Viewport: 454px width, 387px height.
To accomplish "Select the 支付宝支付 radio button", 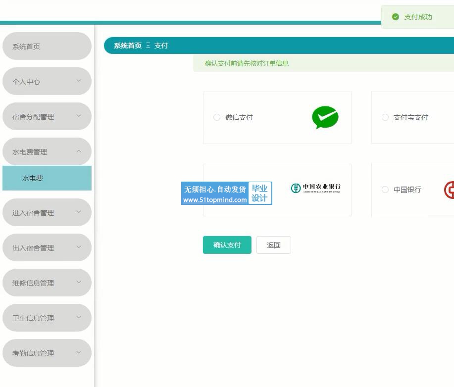I will (385, 117).
